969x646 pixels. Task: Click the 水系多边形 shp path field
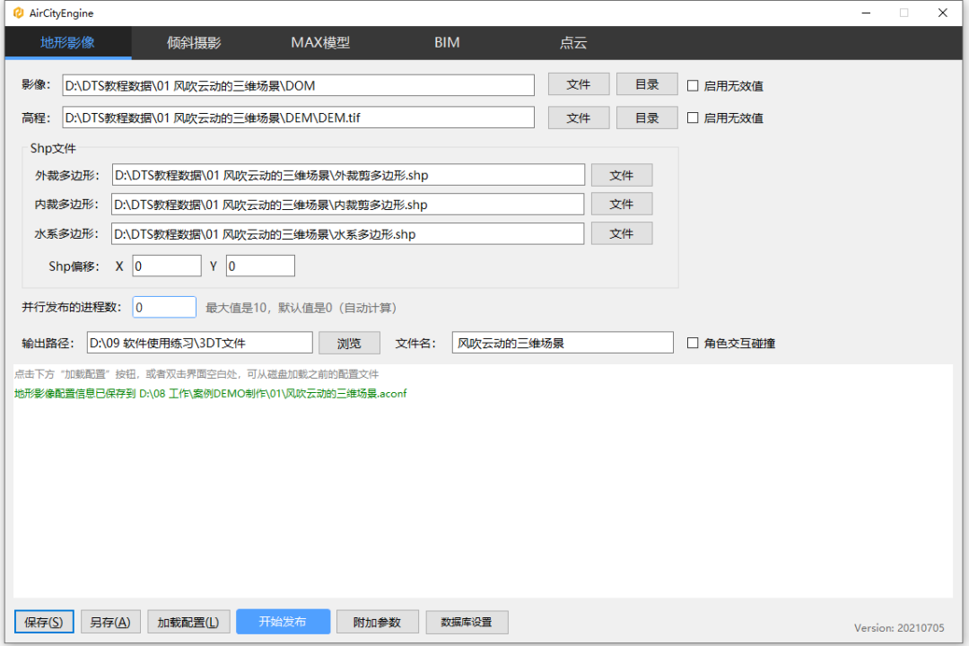[x=348, y=233]
